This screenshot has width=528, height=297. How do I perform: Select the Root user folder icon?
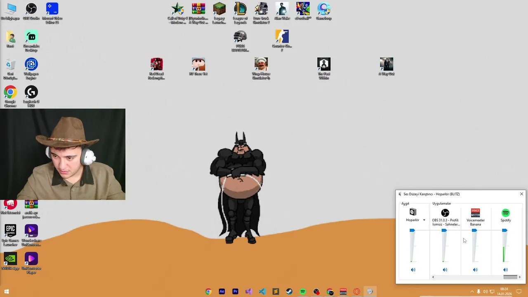click(x=10, y=39)
